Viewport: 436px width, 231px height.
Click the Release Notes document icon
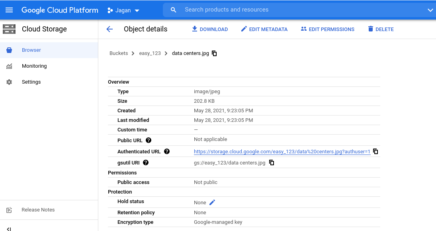[x=9, y=210]
